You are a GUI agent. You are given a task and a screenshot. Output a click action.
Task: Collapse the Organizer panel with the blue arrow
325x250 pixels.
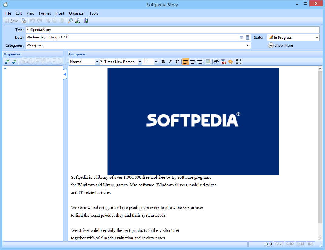pos(65,74)
